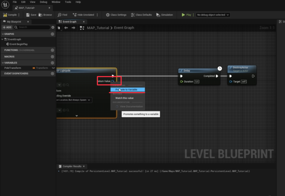The height and width of the screenshot is (196, 285).
Task: Save the blueprint
Action: (31, 15)
